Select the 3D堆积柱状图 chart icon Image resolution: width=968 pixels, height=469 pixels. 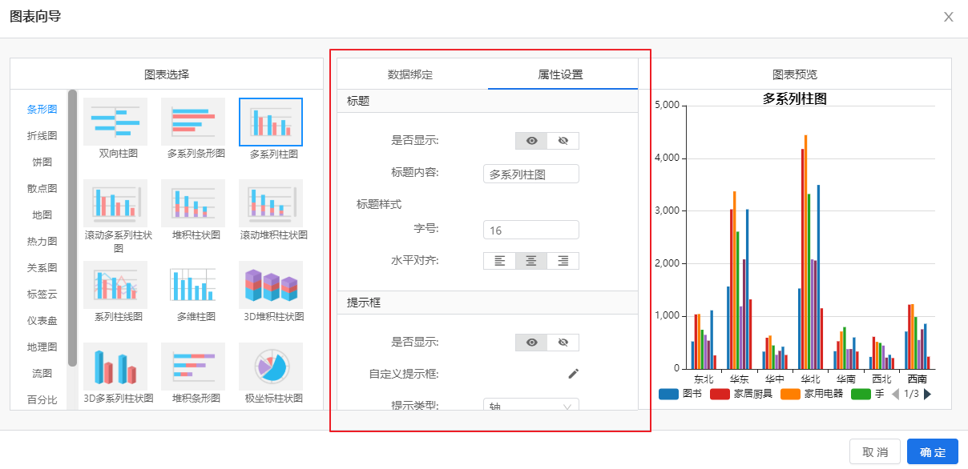[271, 285]
